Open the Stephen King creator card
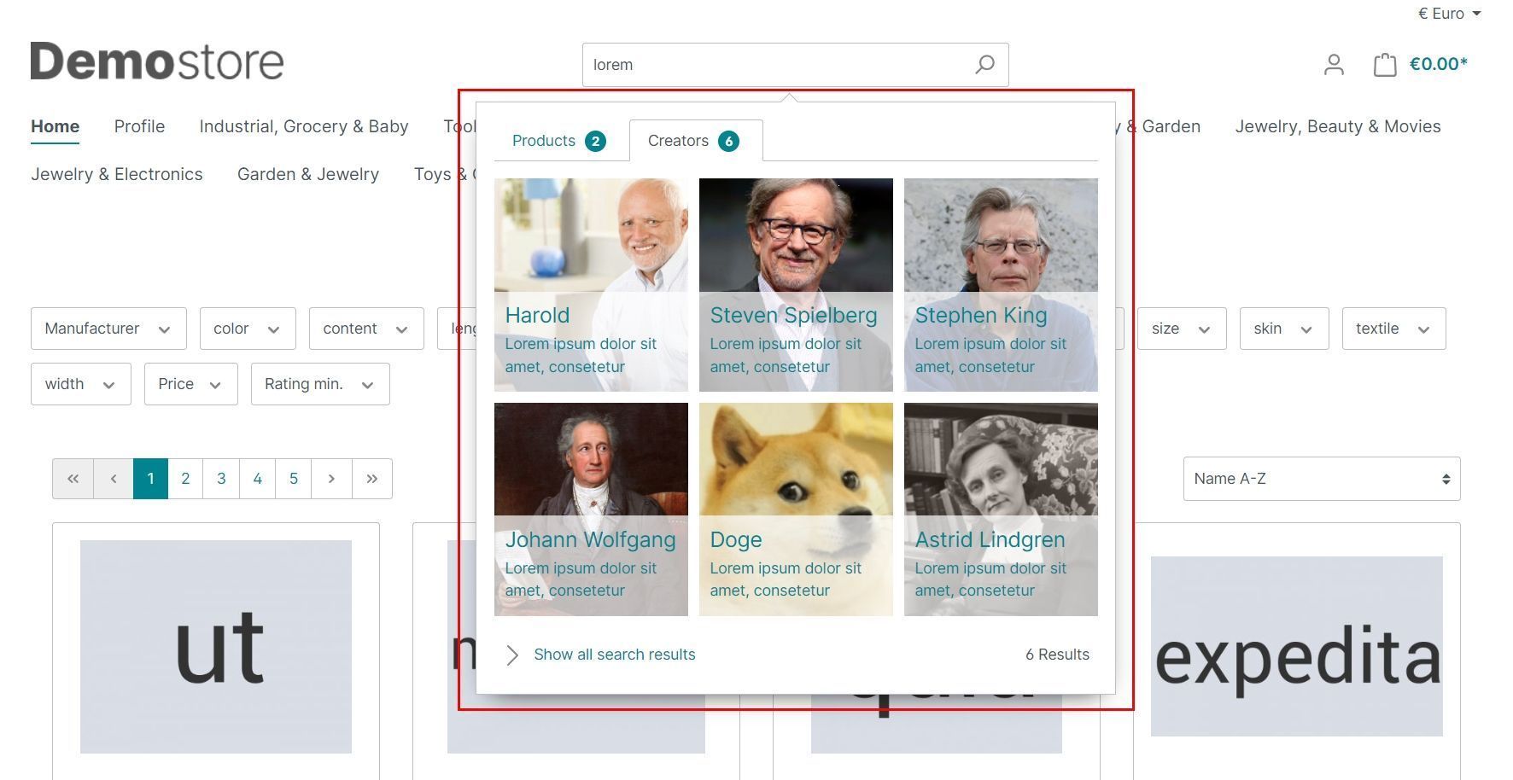 coord(1001,285)
